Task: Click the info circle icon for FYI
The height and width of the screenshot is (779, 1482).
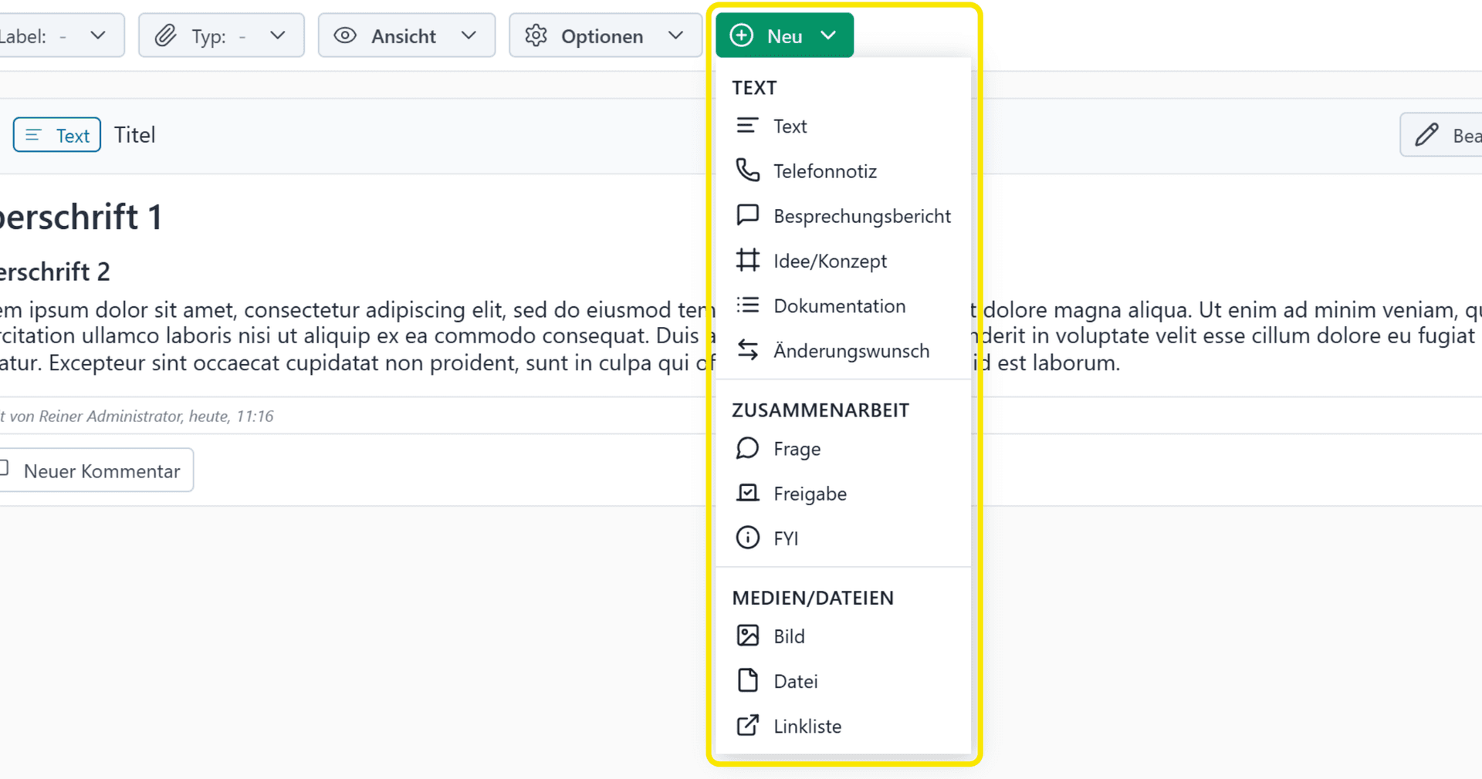Action: pos(747,538)
